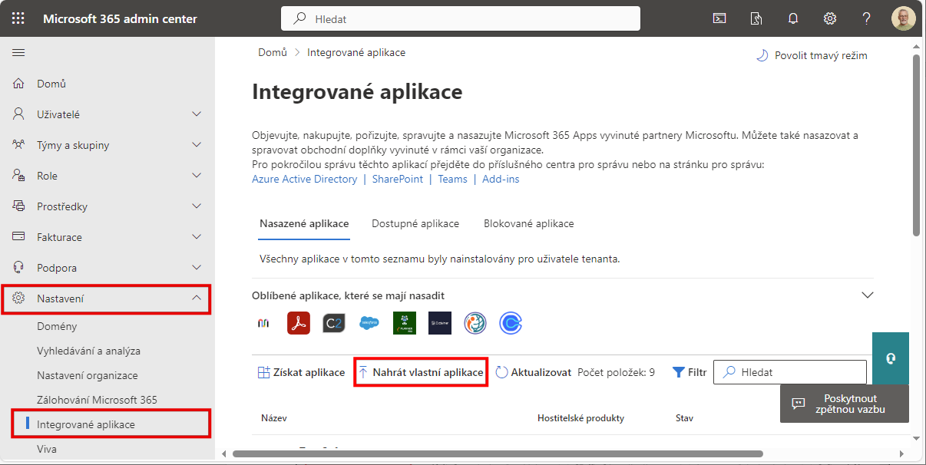Open the user profile avatar
The height and width of the screenshot is (465, 926).
(x=904, y=18)
